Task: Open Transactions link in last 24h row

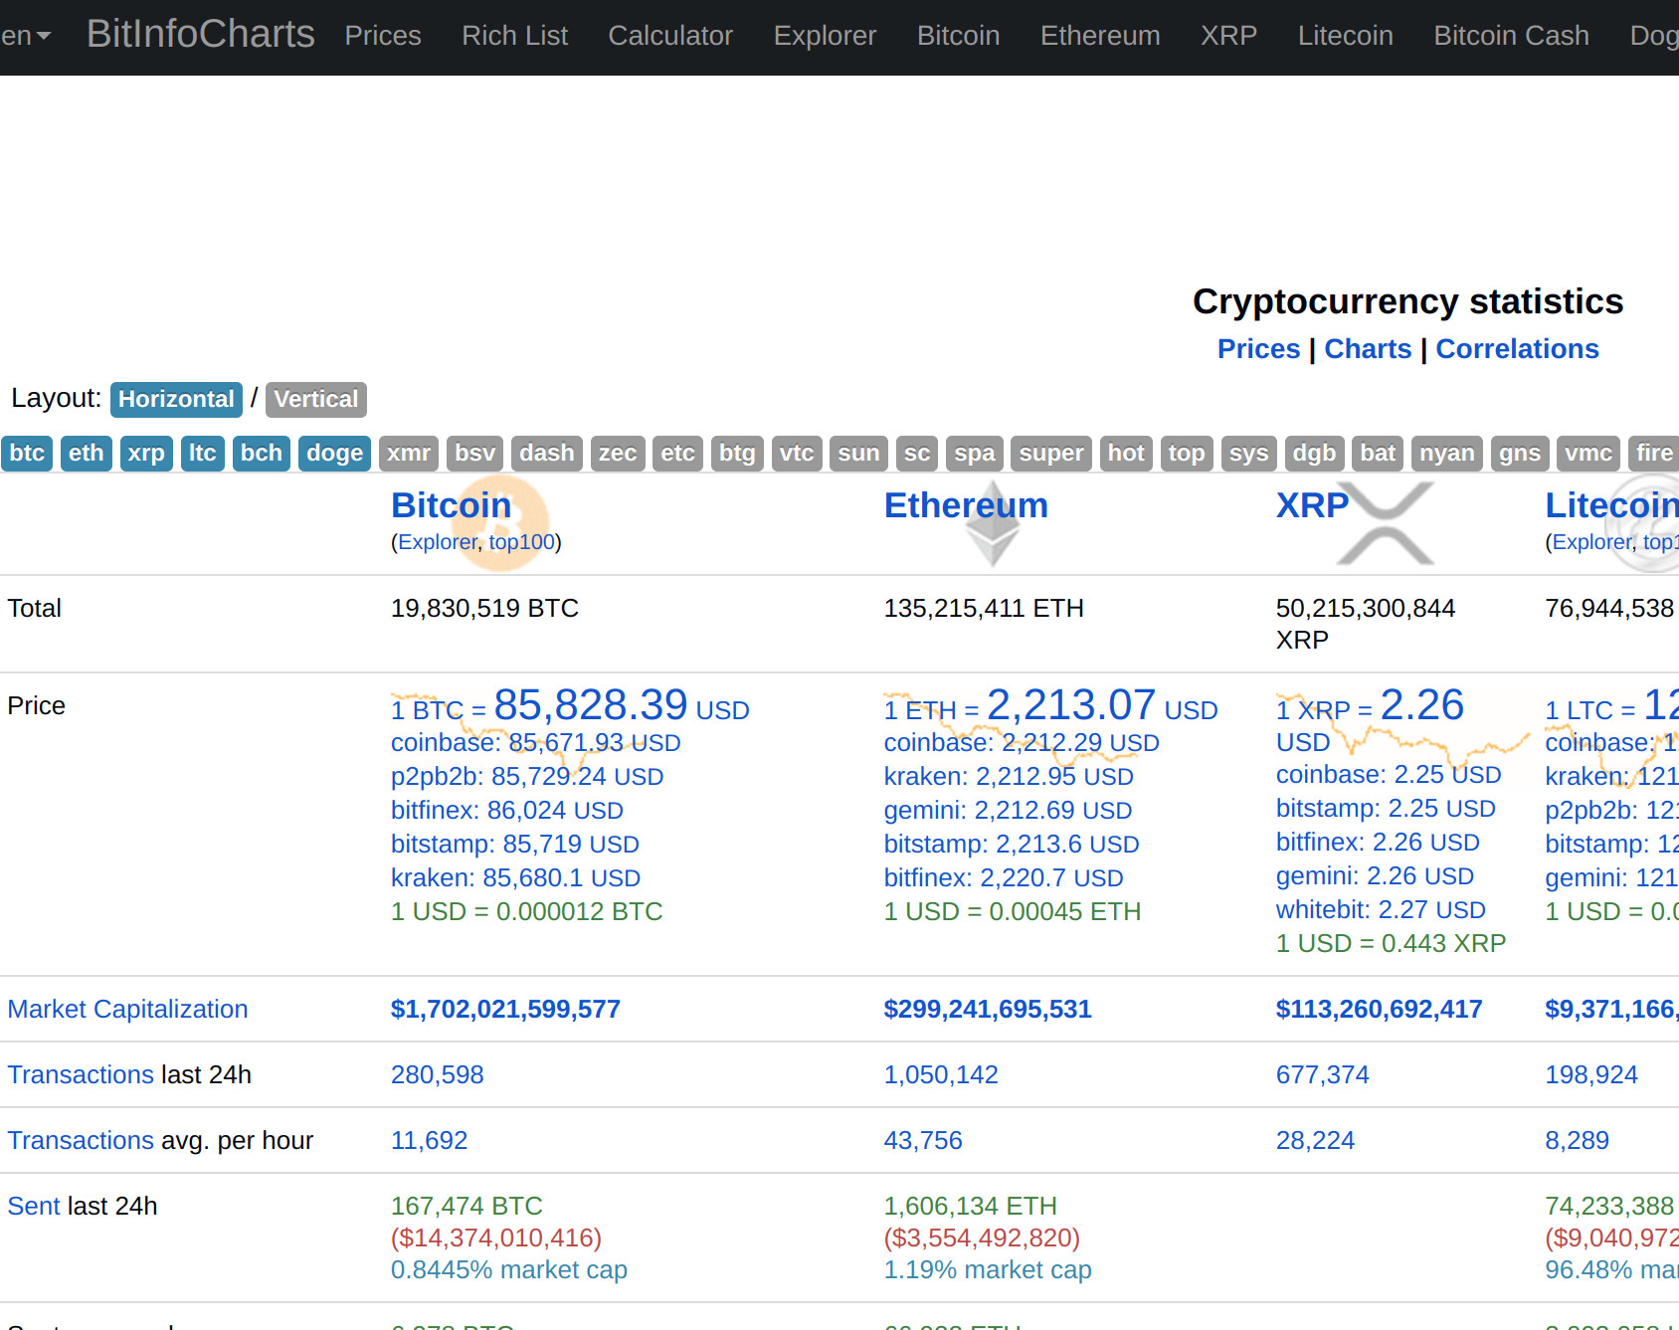Action: pos(81,1074)
